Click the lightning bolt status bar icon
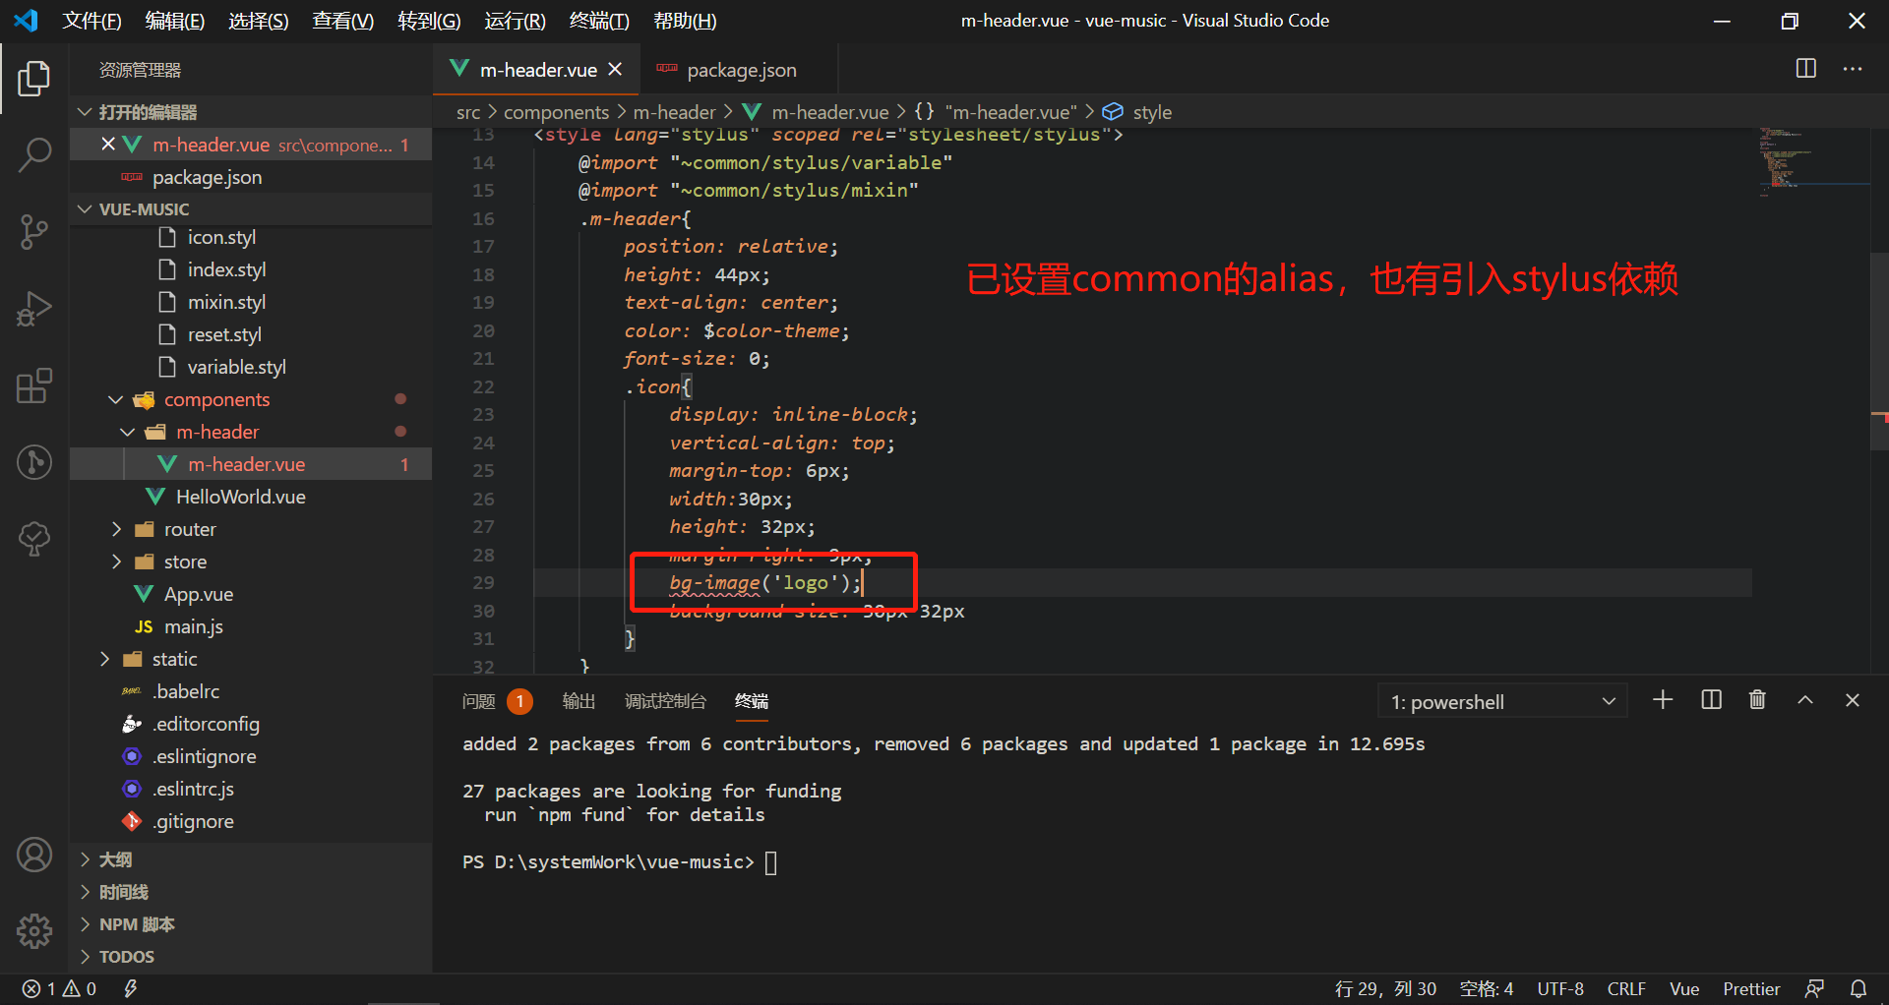Viewport: 1889px width, 1005px height. (130, 989)
